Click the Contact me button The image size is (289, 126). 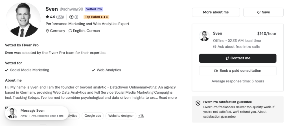[x=238, y=58]
